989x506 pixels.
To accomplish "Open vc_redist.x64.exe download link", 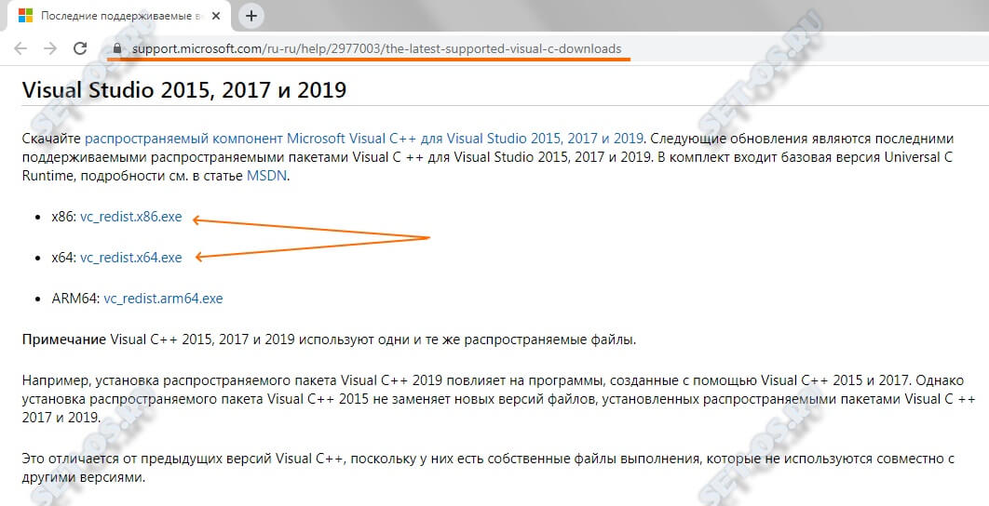I will (x=130, y=257).
